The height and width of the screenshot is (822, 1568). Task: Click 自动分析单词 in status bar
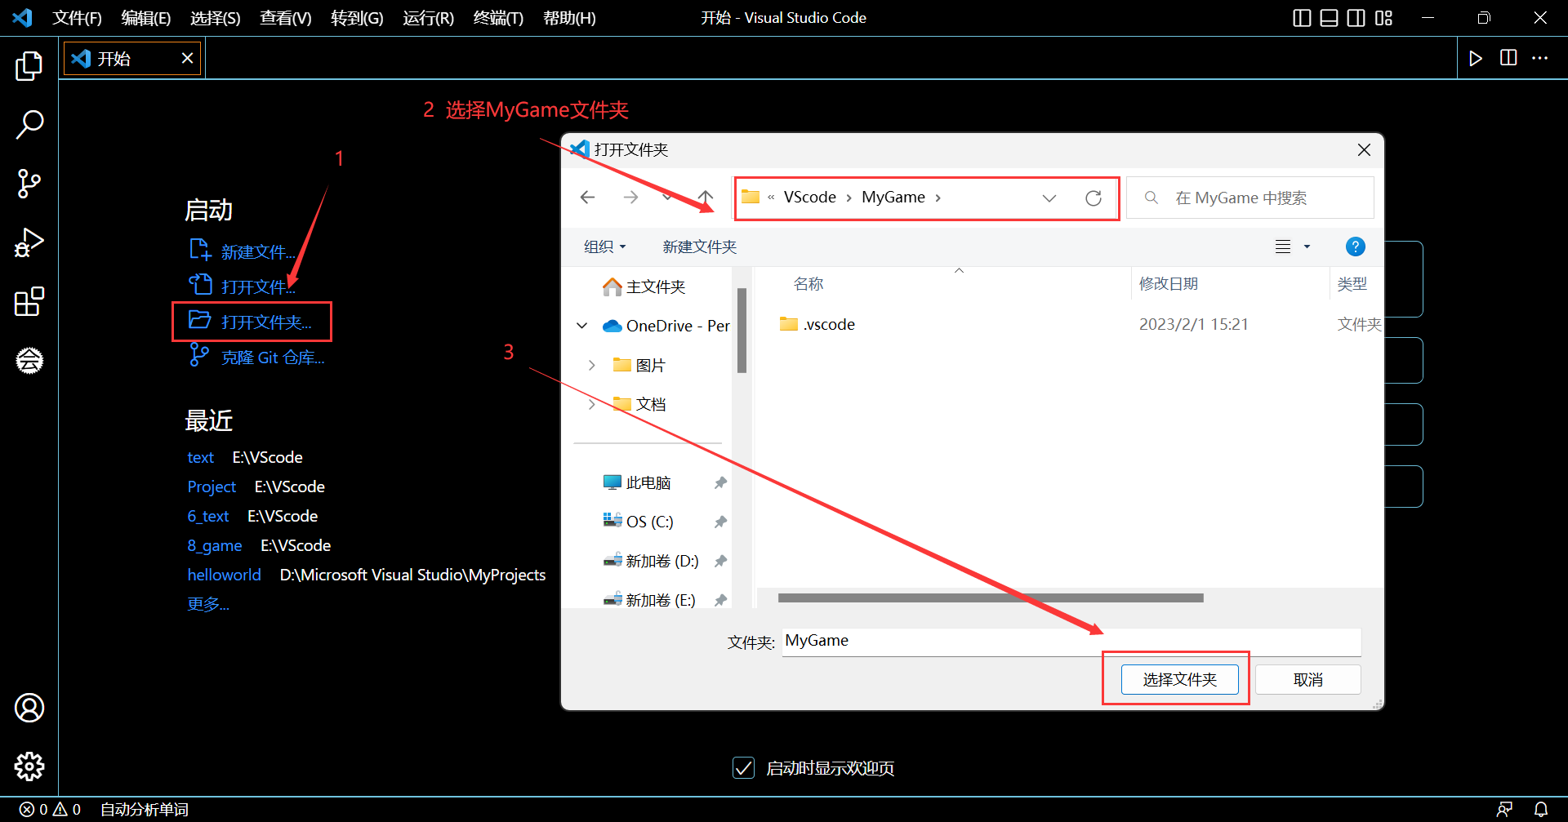[x=144, y=810]
